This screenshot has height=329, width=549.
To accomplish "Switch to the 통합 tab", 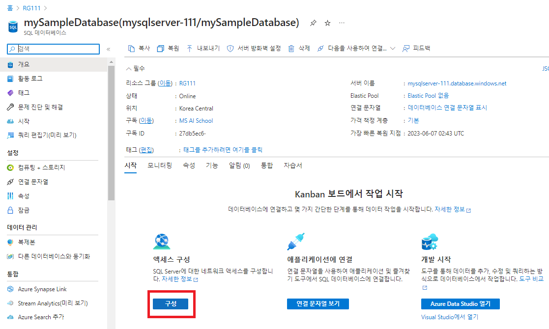I will click(x=267, y=165).
